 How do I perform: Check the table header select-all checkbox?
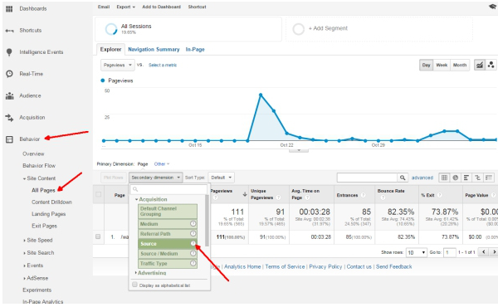pyautogui.click(x=99, y=194)
